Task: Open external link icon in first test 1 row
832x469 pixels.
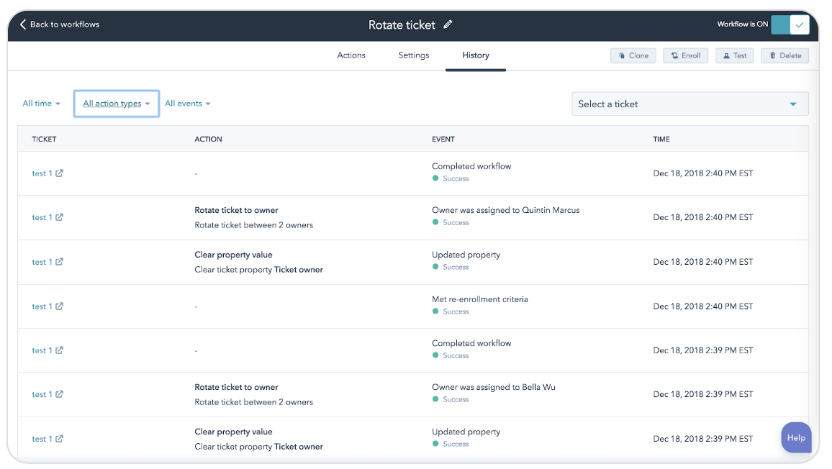Action: coord(59,173)
